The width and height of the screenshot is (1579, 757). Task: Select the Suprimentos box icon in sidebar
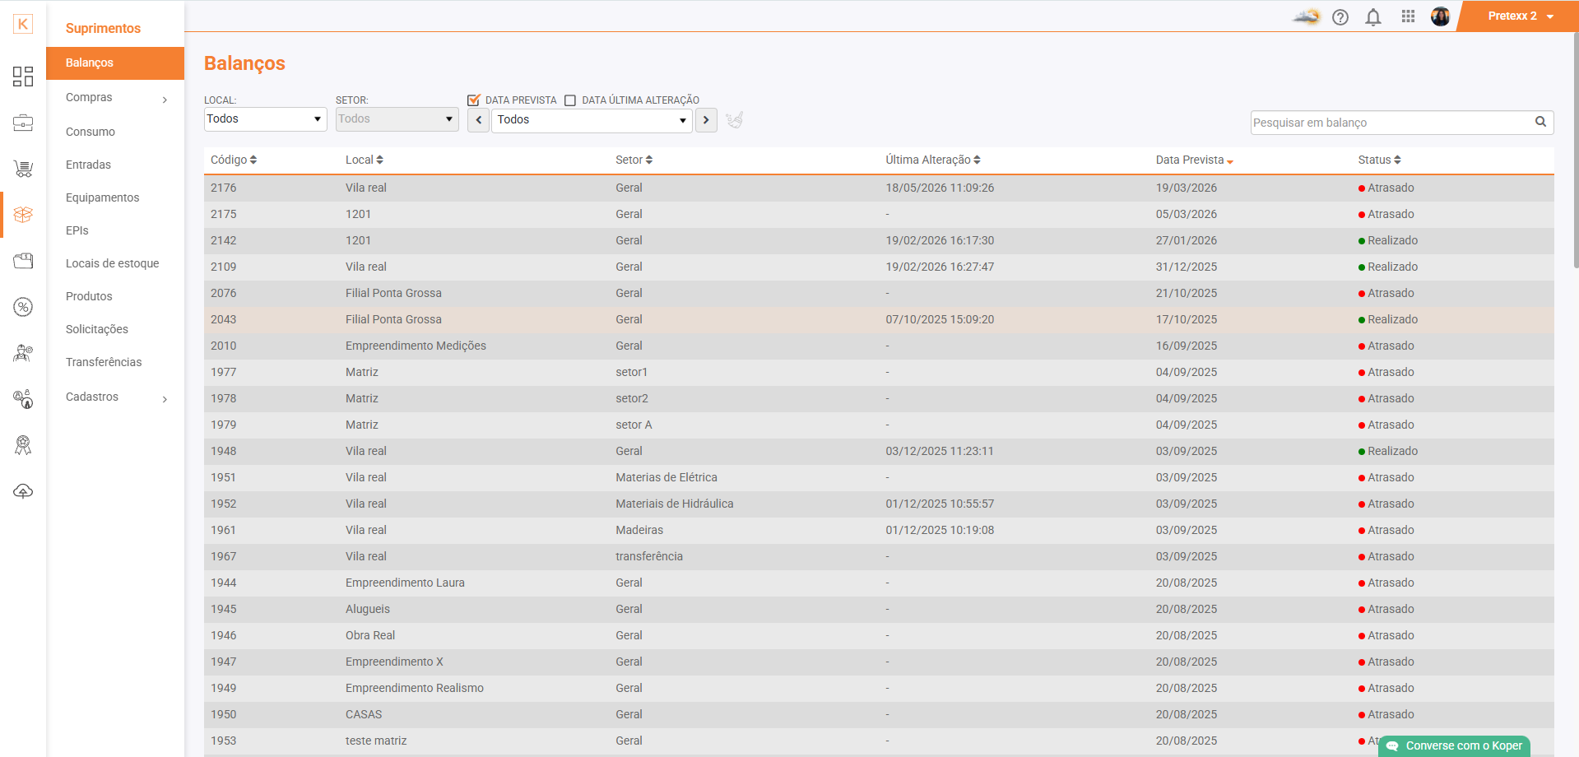coord(23,215)
